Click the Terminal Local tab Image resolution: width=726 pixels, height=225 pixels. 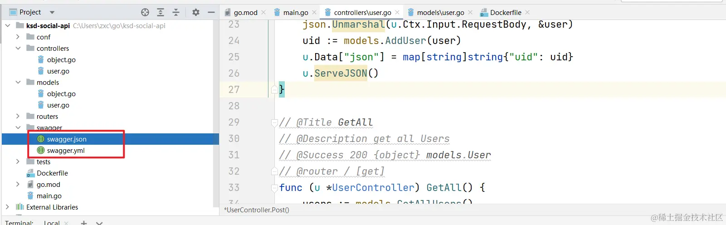tap(52, 223)
